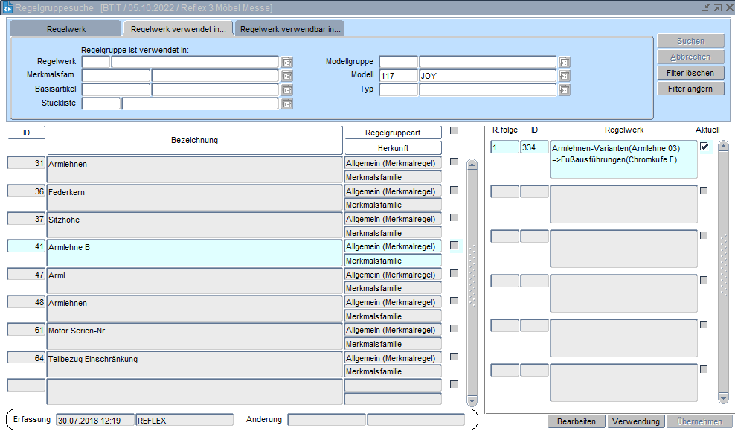Click the Regelgruppeart column header

pyautogui.click(x=393, y=133)
